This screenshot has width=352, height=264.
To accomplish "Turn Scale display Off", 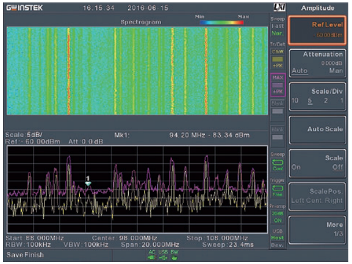I will (337, 167).
